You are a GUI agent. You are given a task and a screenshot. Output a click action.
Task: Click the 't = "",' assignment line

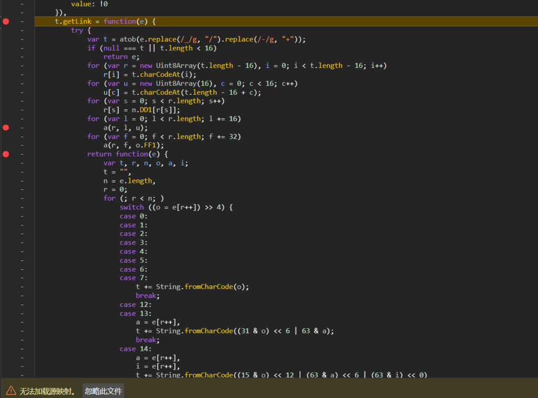pyautogui.click(x=117, y=172)
